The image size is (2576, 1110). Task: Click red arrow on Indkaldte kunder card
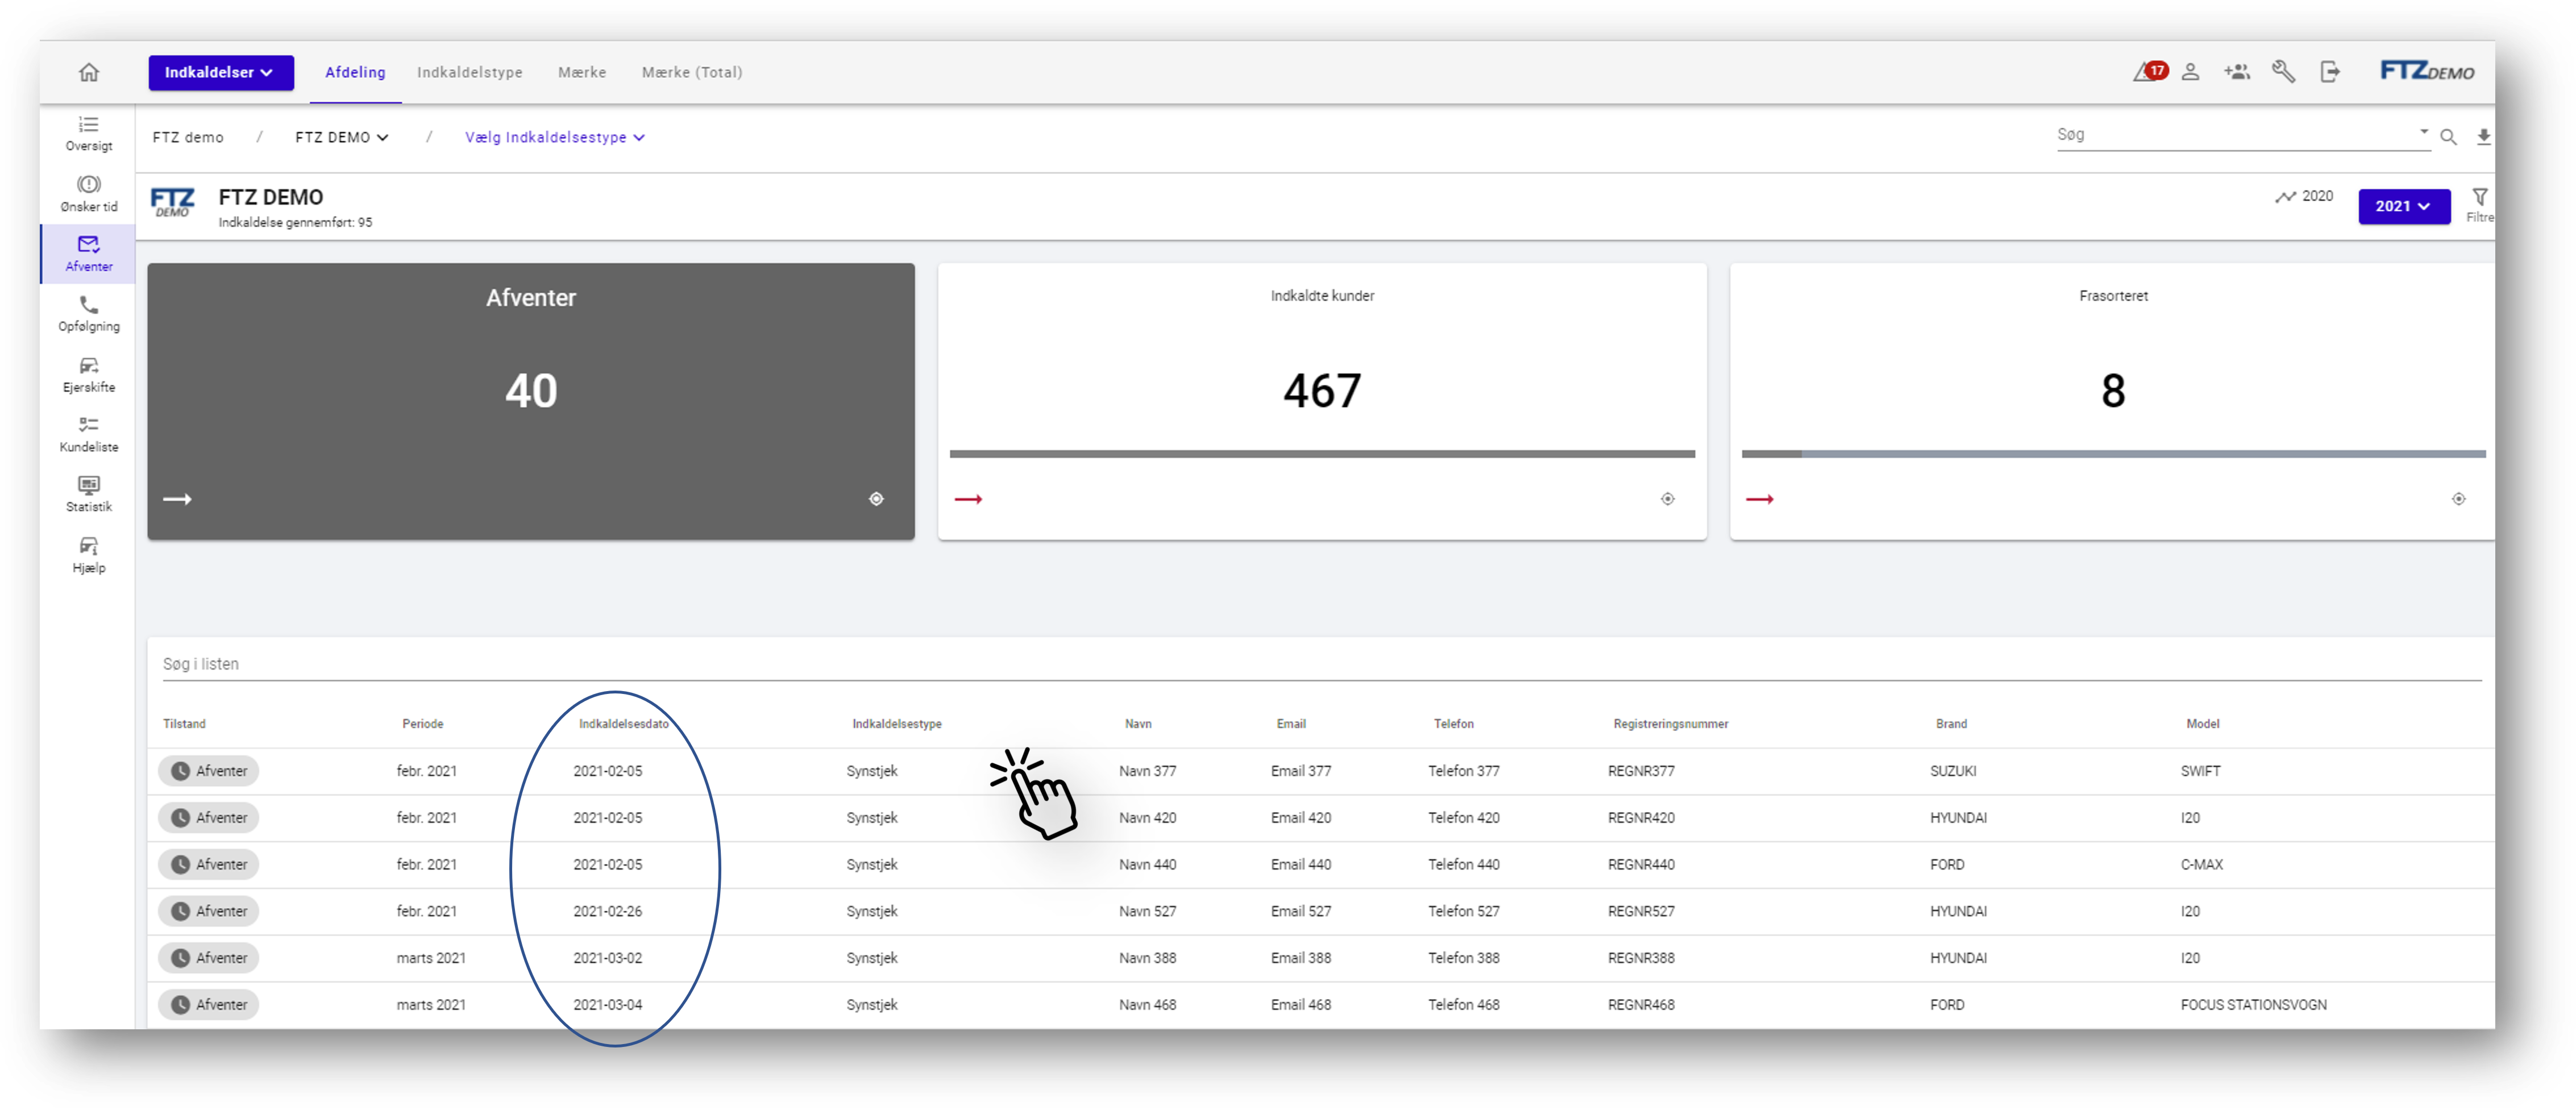click(968, 499)
